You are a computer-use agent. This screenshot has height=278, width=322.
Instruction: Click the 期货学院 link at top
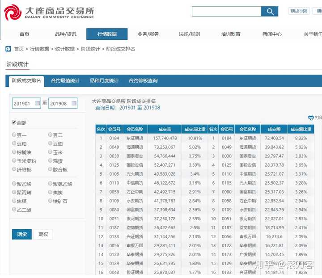[x=299, y=11]
